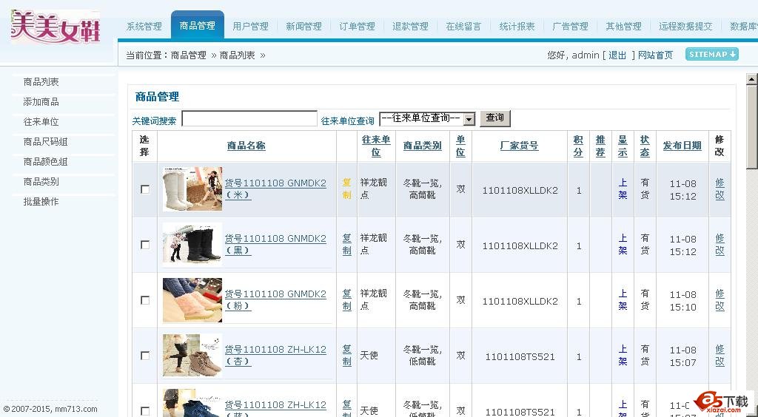Click 修改 for the GNMDK2（黑） row
The image size is (758, 417).
(x=720, y=245)
